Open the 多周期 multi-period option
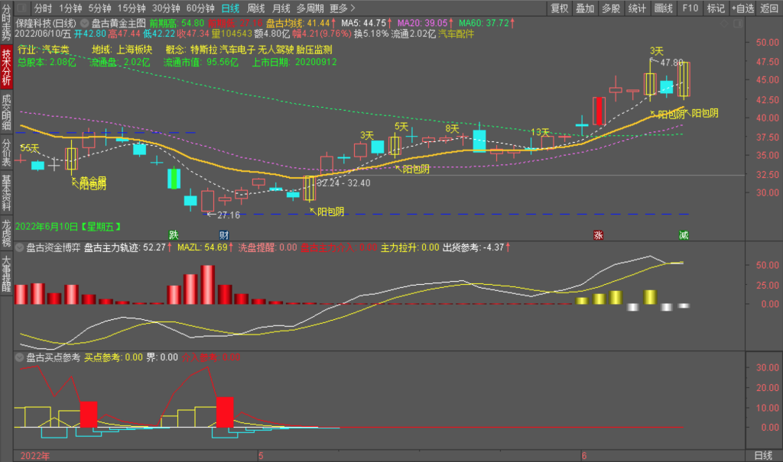This screenshot has width=783, height=462. point(310,8)
